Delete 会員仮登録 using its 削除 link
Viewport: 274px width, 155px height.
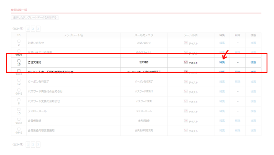click(x=237, y=121)
